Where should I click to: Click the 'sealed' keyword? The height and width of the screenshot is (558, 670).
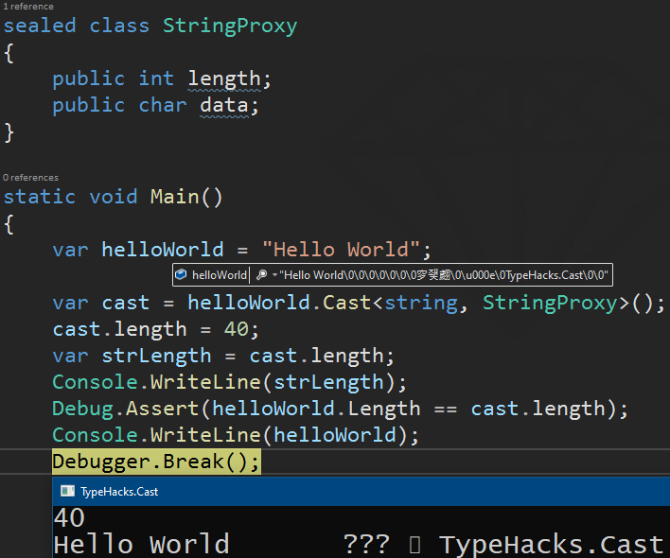coord(40,26)
